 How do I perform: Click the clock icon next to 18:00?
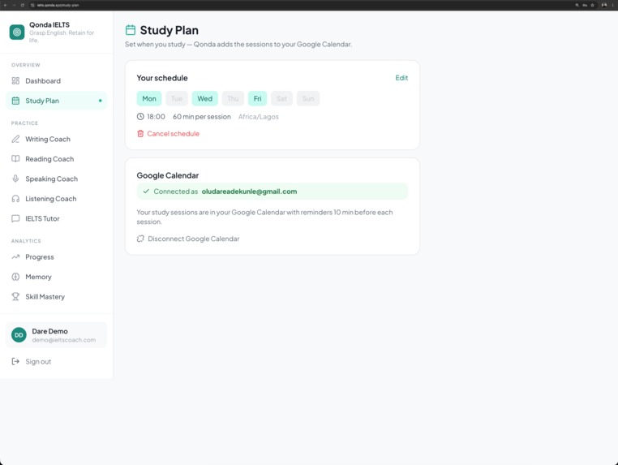[x=140, y=116]
